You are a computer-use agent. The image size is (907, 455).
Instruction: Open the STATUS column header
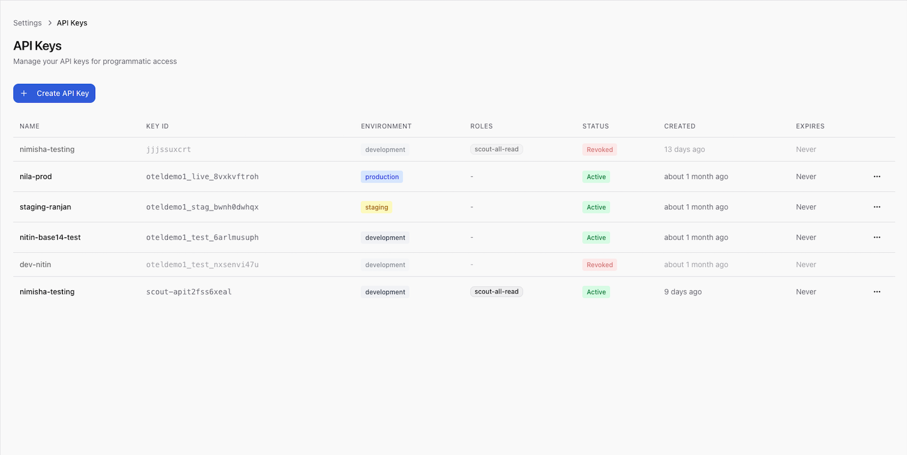(x=596, y=126)
